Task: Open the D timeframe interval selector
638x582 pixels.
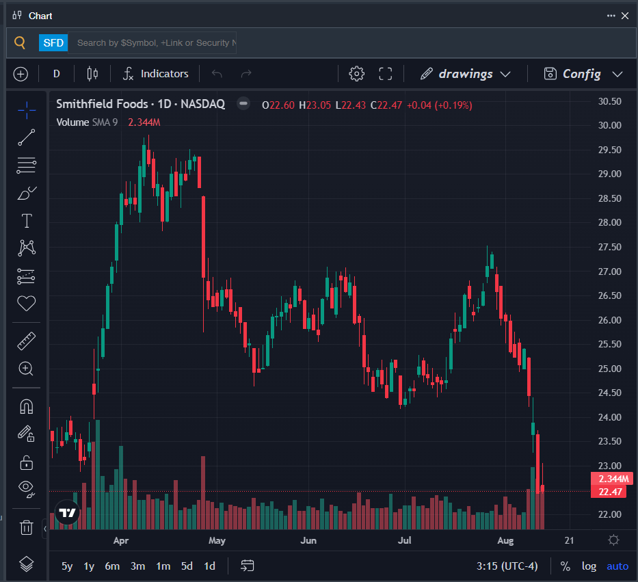Action: click(57, 74)
